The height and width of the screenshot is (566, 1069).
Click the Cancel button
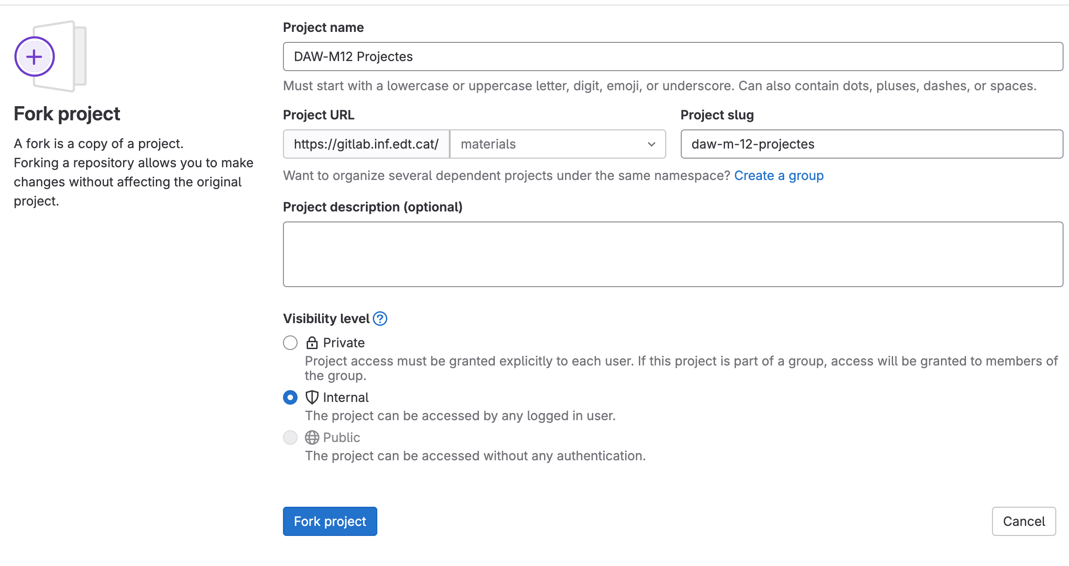[1023, 521]
